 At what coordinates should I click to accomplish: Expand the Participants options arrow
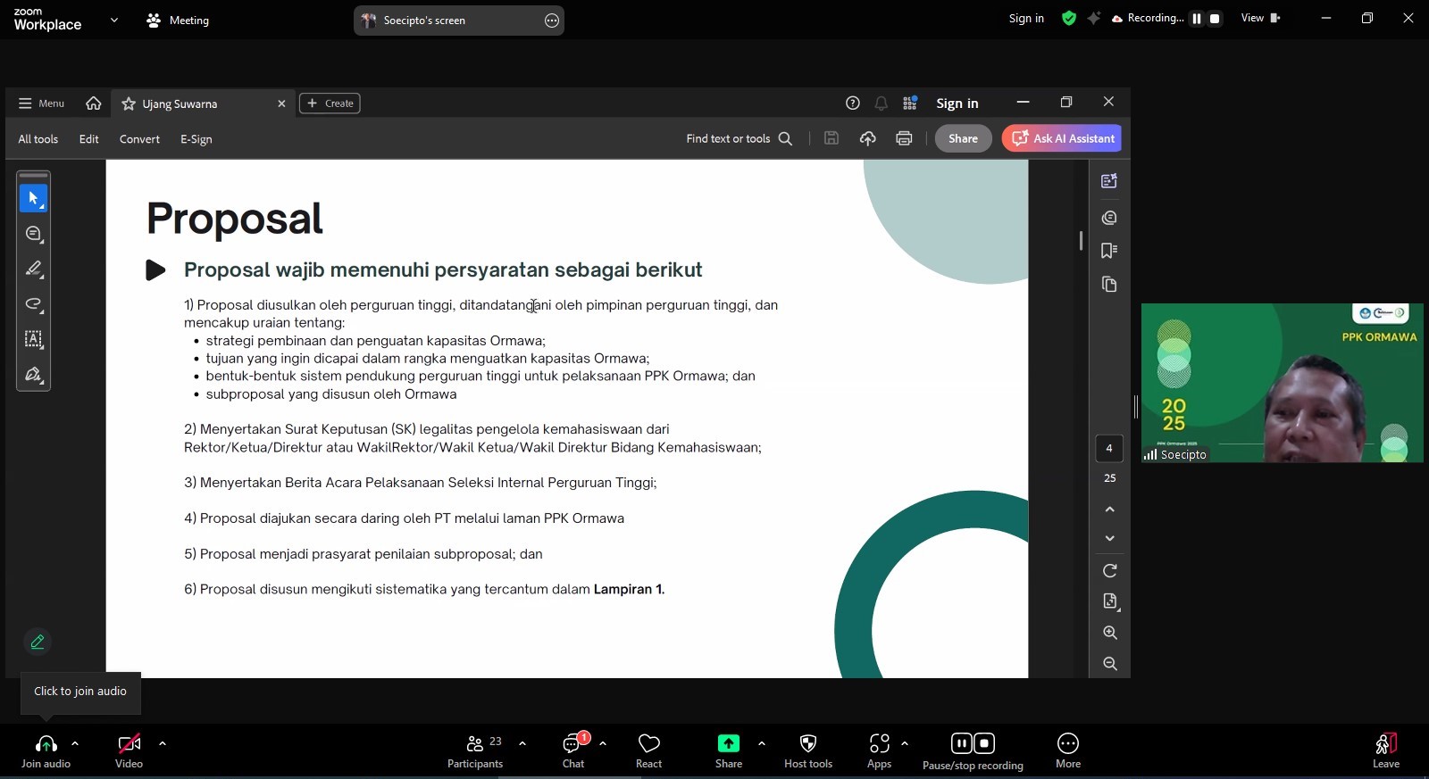522,743
